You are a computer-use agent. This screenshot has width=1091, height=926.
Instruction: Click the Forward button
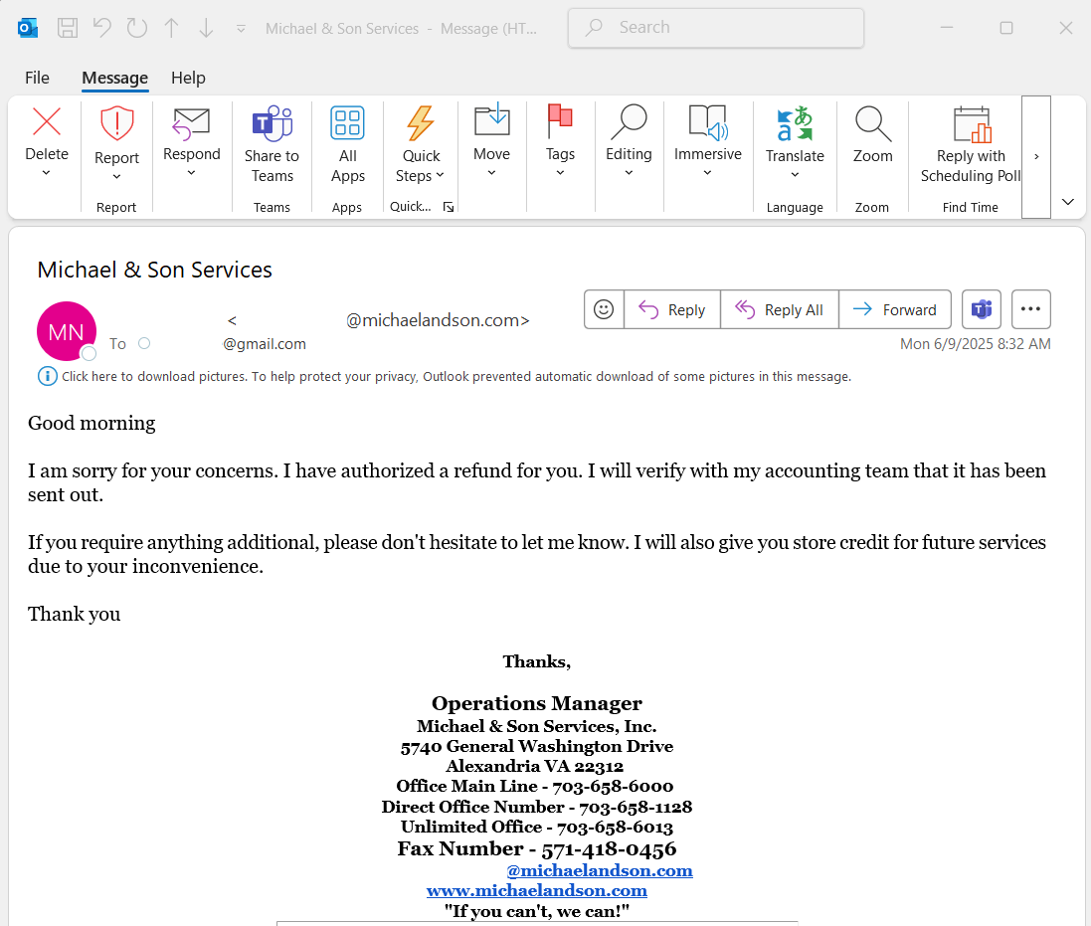[x=895, y=309]
